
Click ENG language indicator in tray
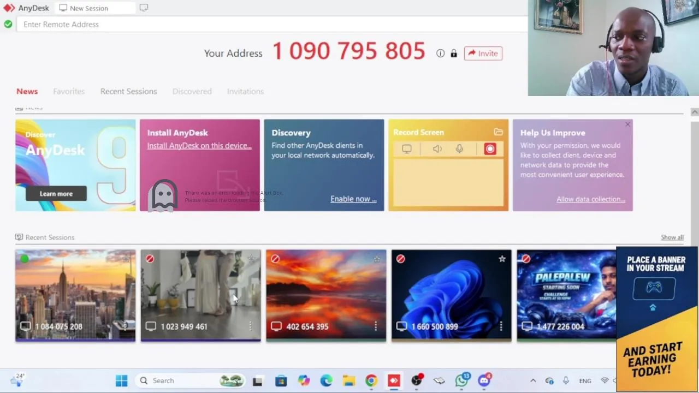click(585, 380)
